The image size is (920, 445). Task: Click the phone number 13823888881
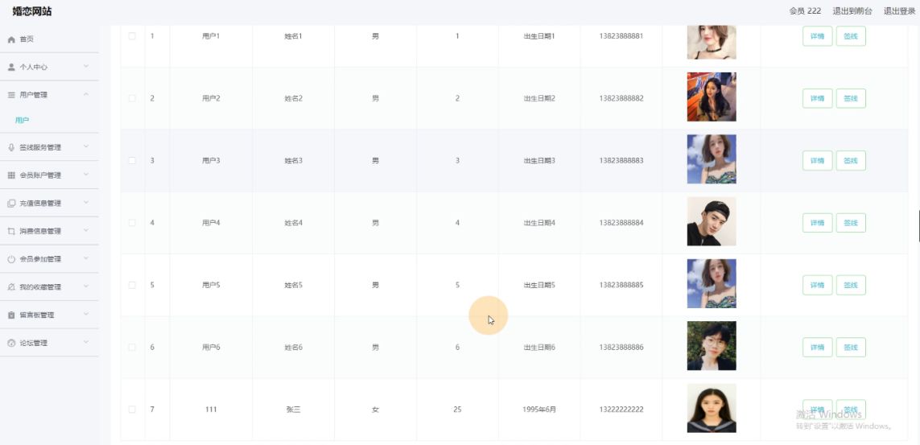(621, 35)
